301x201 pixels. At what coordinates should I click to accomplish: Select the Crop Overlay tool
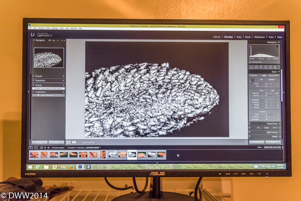[252, 67]
